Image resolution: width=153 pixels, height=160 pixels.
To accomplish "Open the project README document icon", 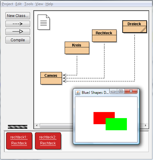I will pos(44,22).
